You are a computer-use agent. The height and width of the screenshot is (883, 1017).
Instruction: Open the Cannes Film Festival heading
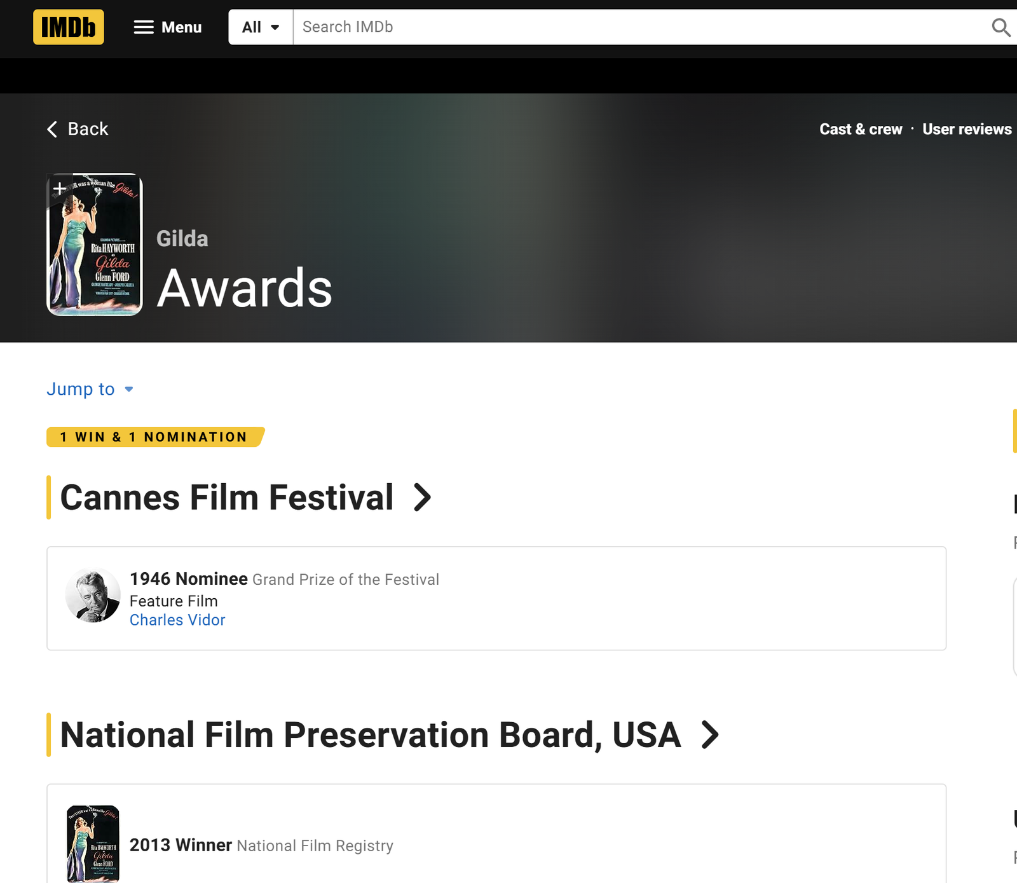coord(226,497)
